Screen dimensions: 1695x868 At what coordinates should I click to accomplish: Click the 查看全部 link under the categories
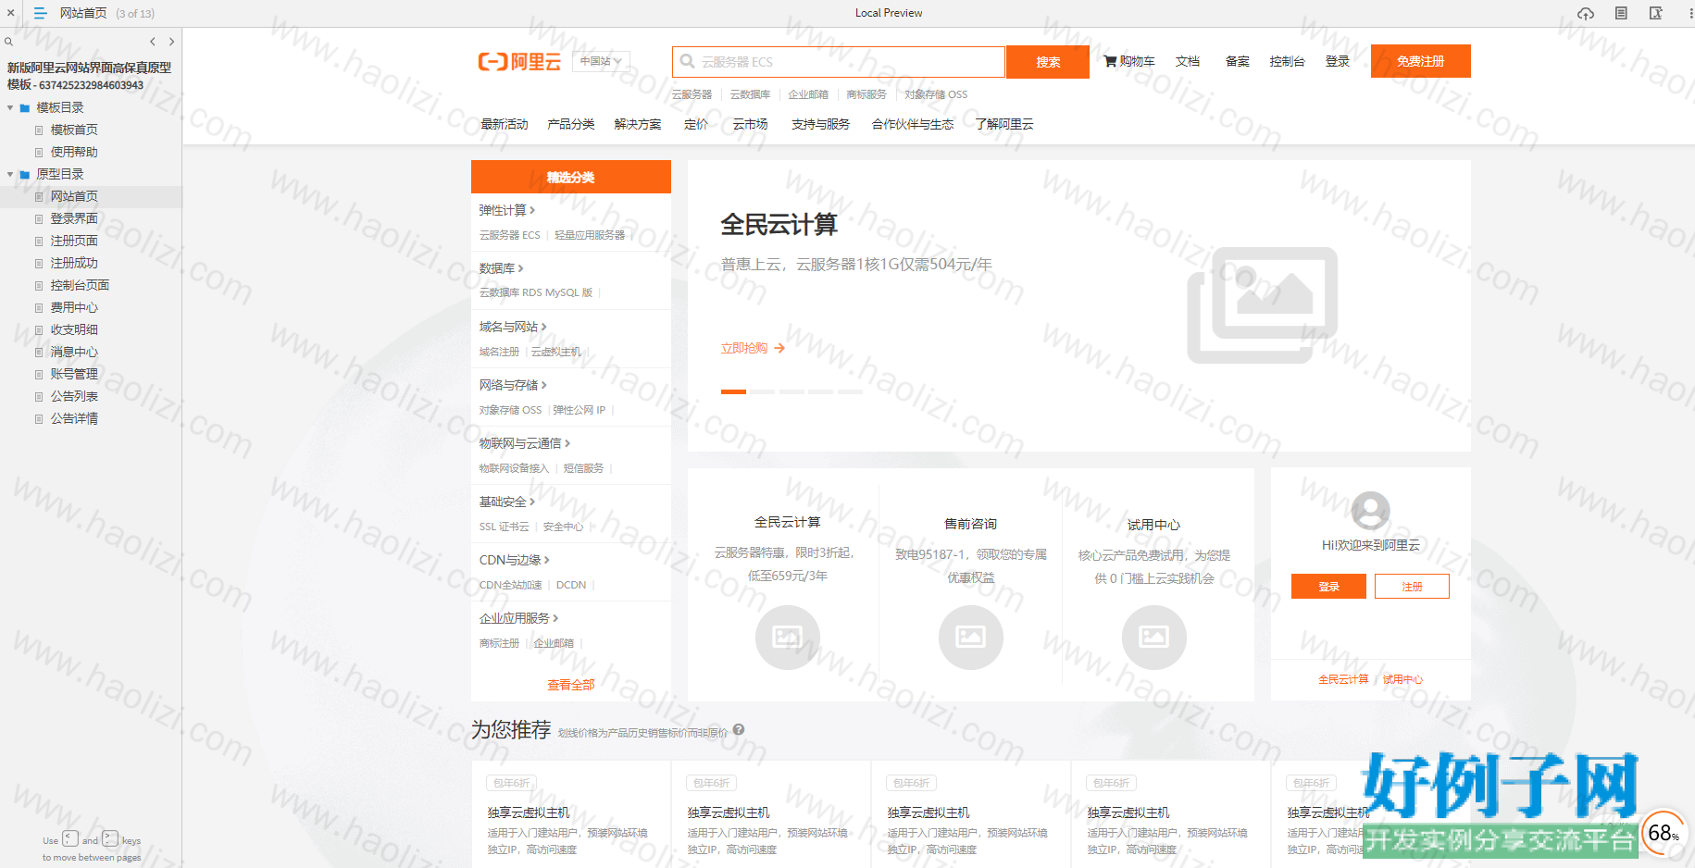click(x=571, y=685)
